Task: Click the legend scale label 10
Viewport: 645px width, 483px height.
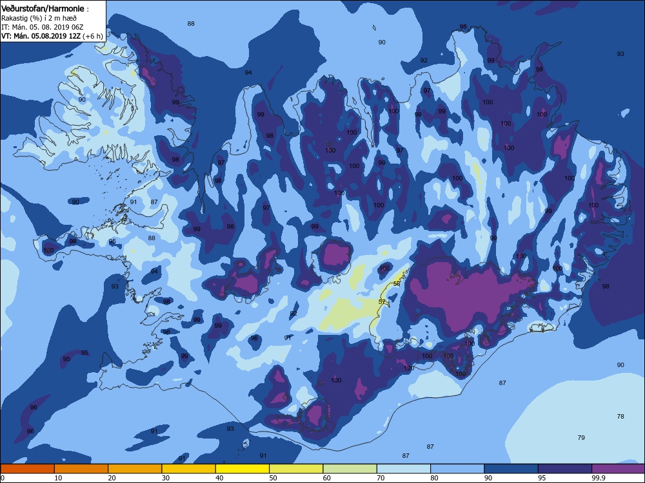Action: coord(59,478)
